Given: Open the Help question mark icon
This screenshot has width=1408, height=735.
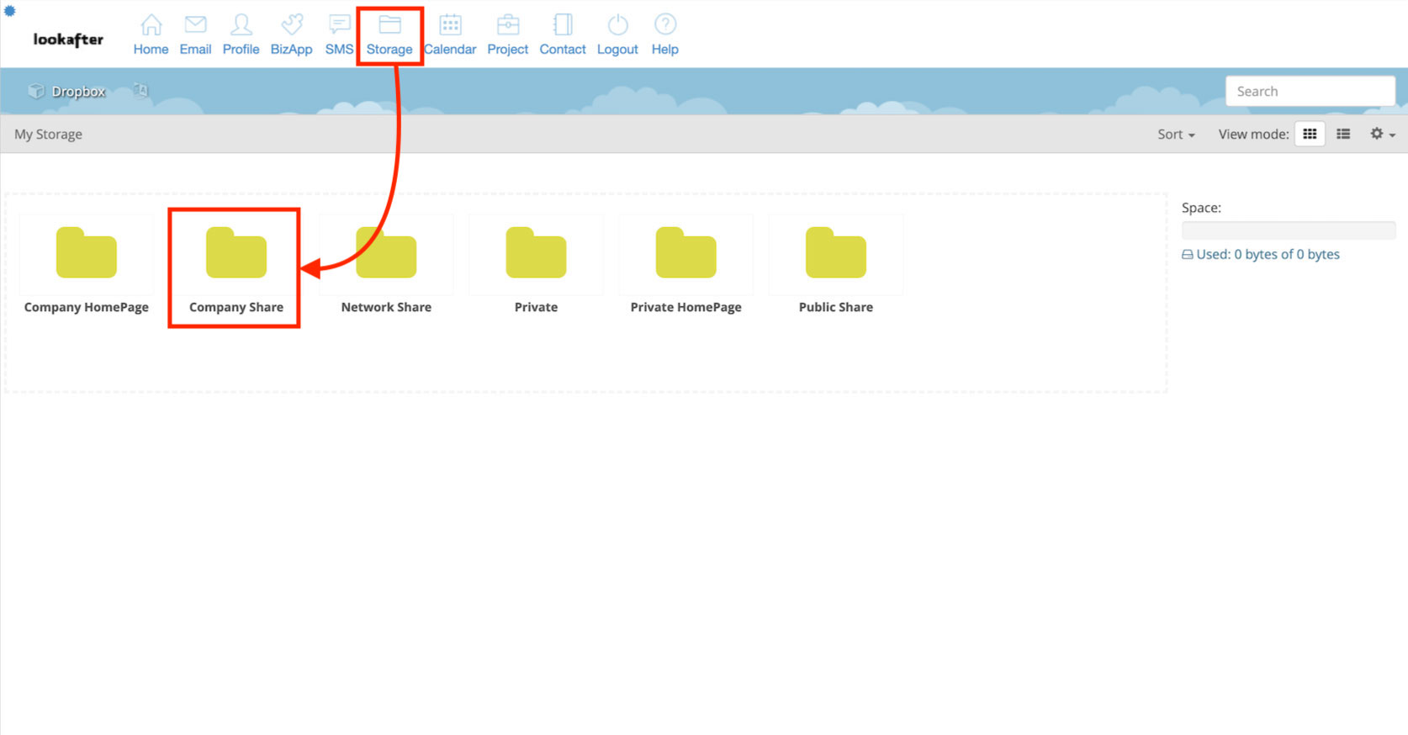Looking at the screenshot, I should coord(664,25).
